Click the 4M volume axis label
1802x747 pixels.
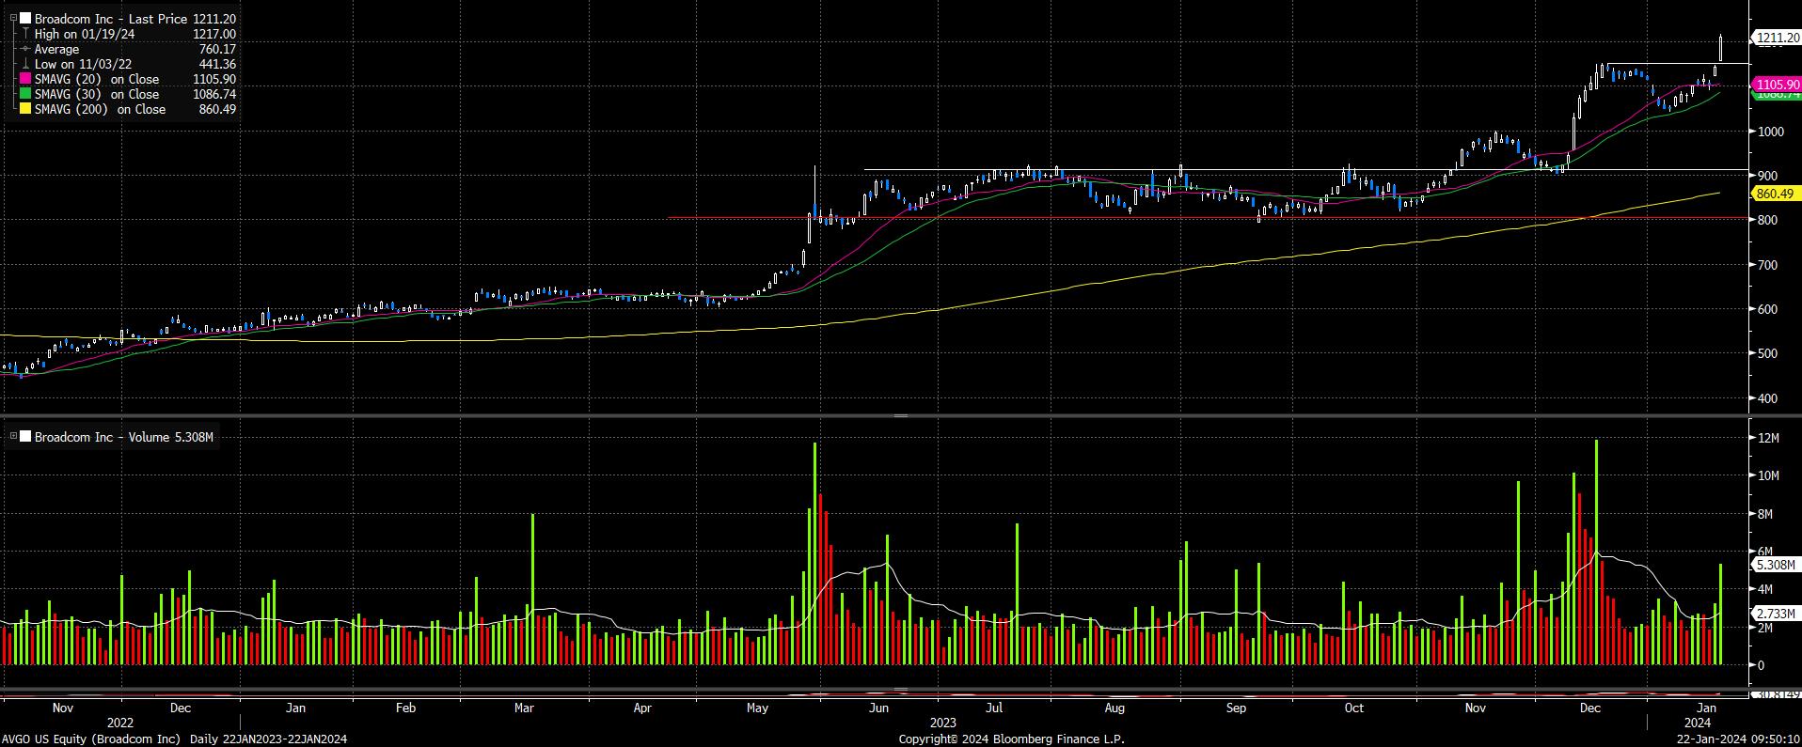point(1765,589)
